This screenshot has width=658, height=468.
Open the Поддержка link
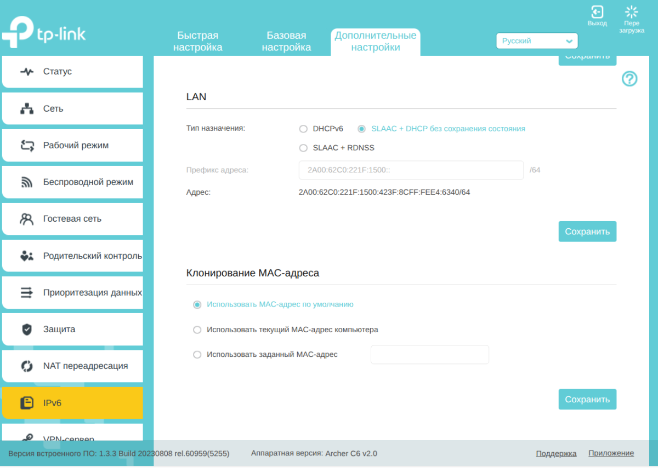tap(556, 454)
